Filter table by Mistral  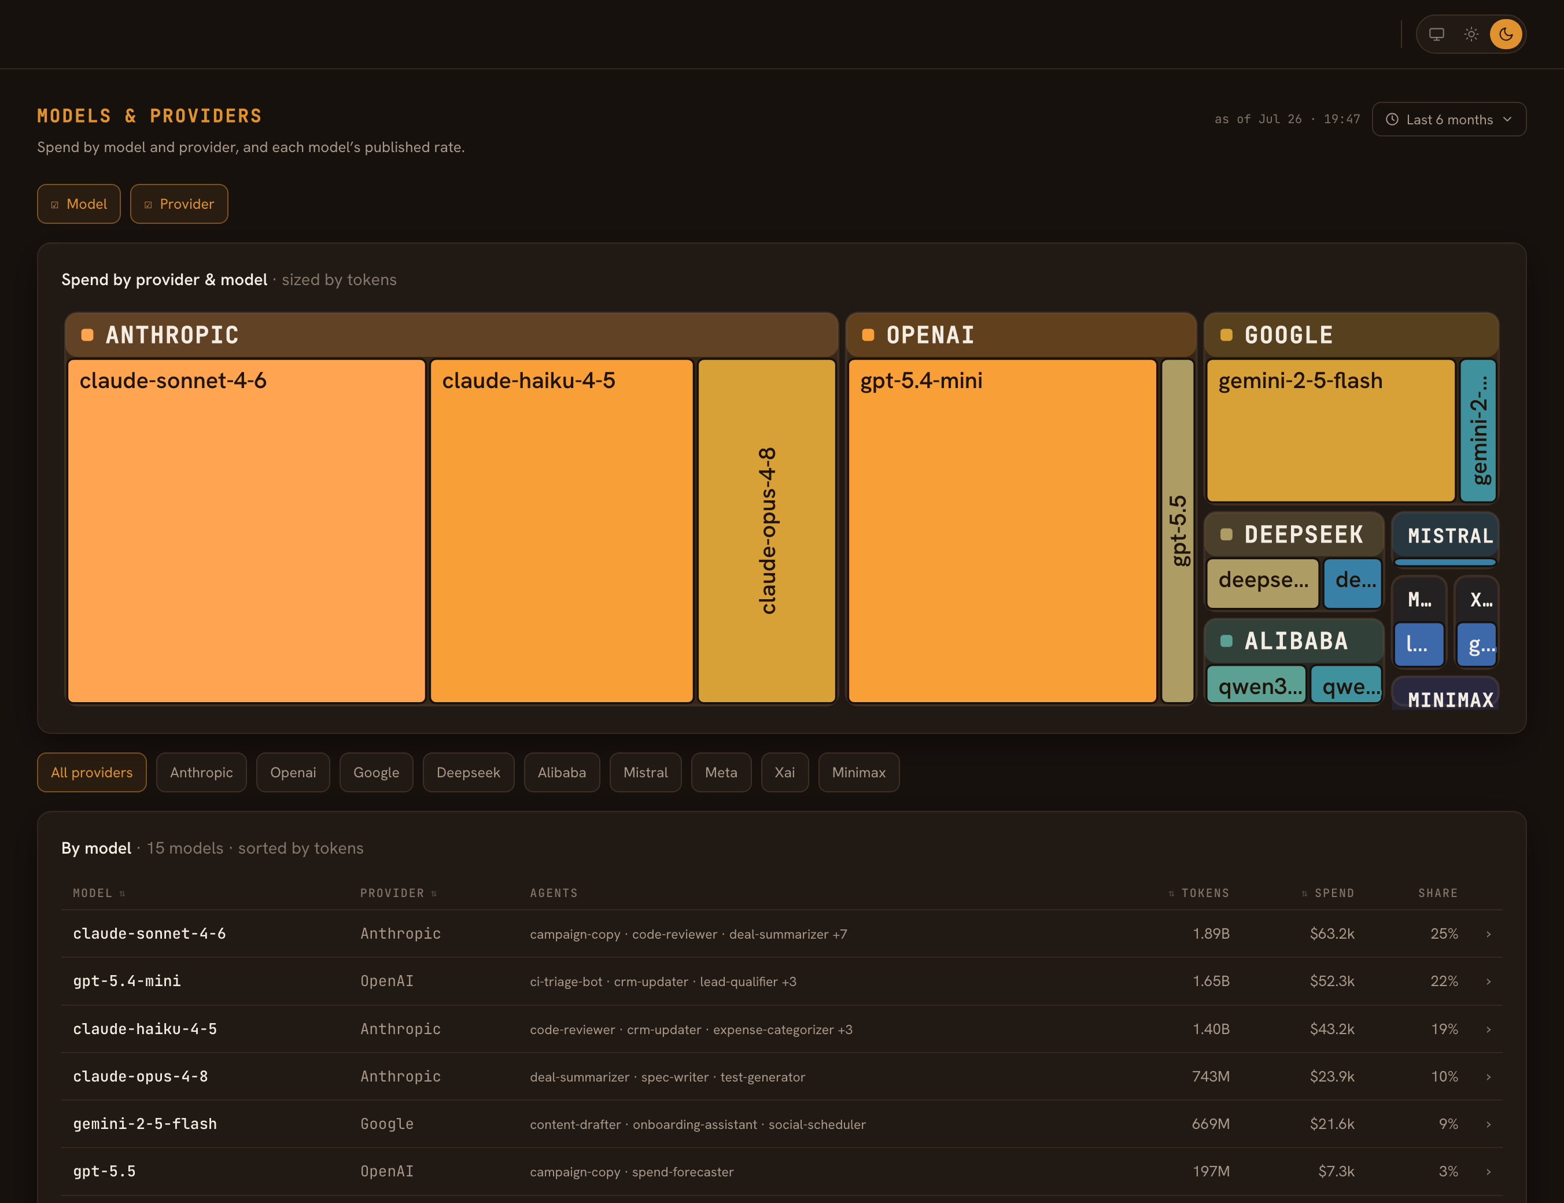click(x=645, y=773)
